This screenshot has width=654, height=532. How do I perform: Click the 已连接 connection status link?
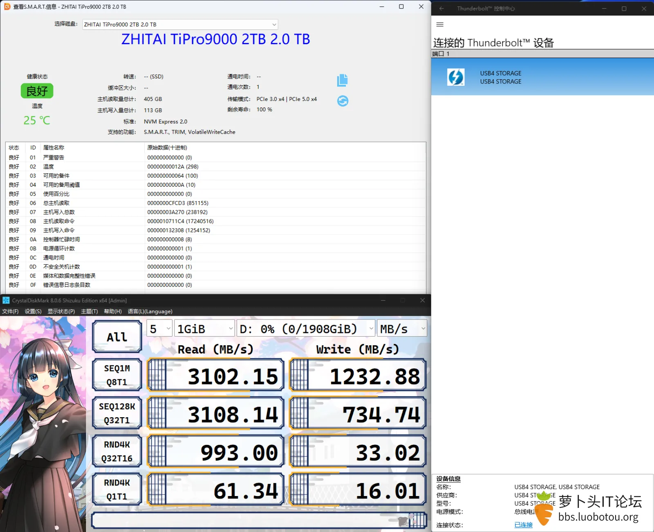(523, 525)
